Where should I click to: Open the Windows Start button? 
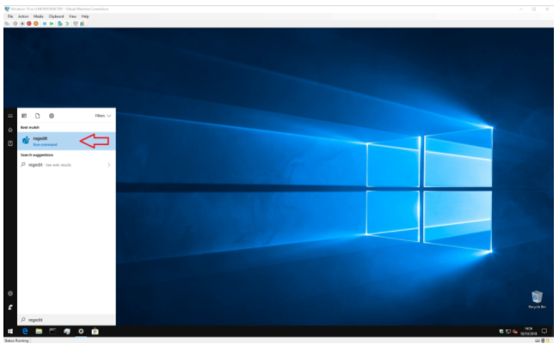(10, 331)
